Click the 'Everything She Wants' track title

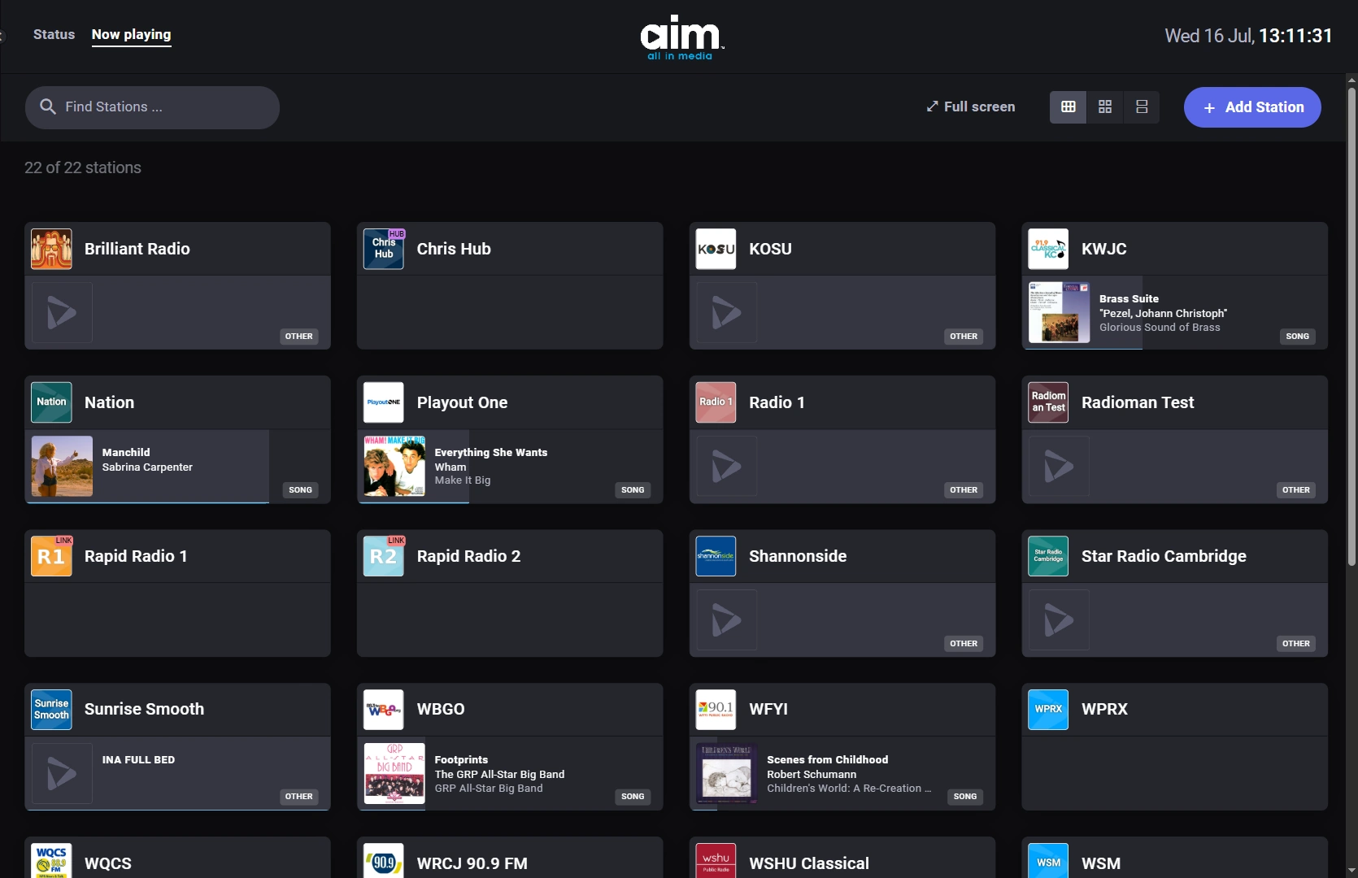(x=491, y=452)
